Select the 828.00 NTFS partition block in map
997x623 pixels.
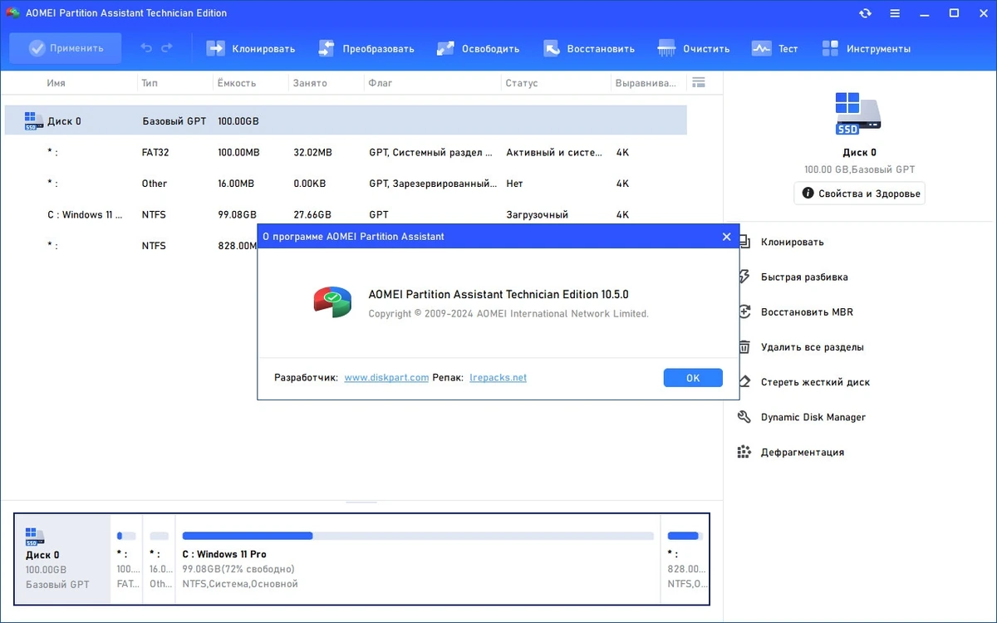(x=685, y=559)
